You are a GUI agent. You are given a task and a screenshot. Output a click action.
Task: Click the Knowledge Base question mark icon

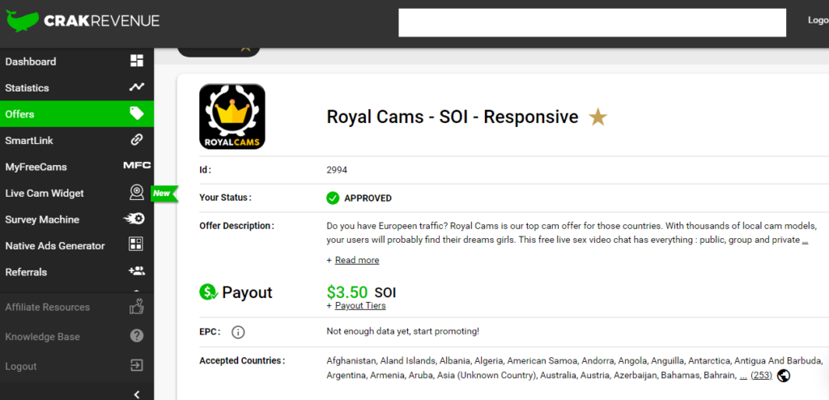[137, 336]
